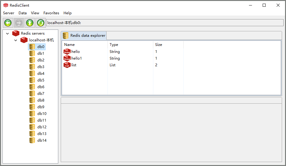Select the db8 database icon
The height and width of the screenshot is (166, 286).
32,100
